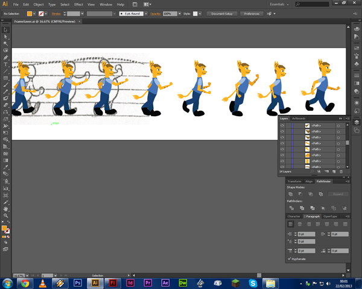Click the orange fill color swatch in toolbar
This screenshot has height=289, width=362.
4,228
